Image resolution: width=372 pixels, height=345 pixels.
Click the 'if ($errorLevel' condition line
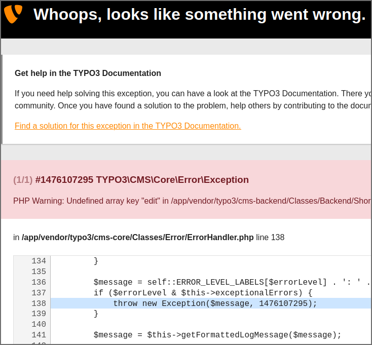pos(203,293)
